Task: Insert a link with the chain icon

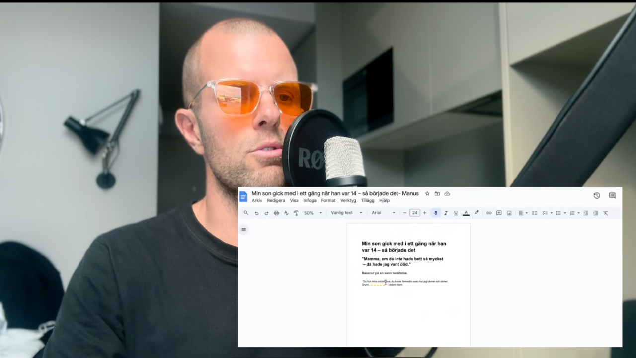Action: (489, 213)
